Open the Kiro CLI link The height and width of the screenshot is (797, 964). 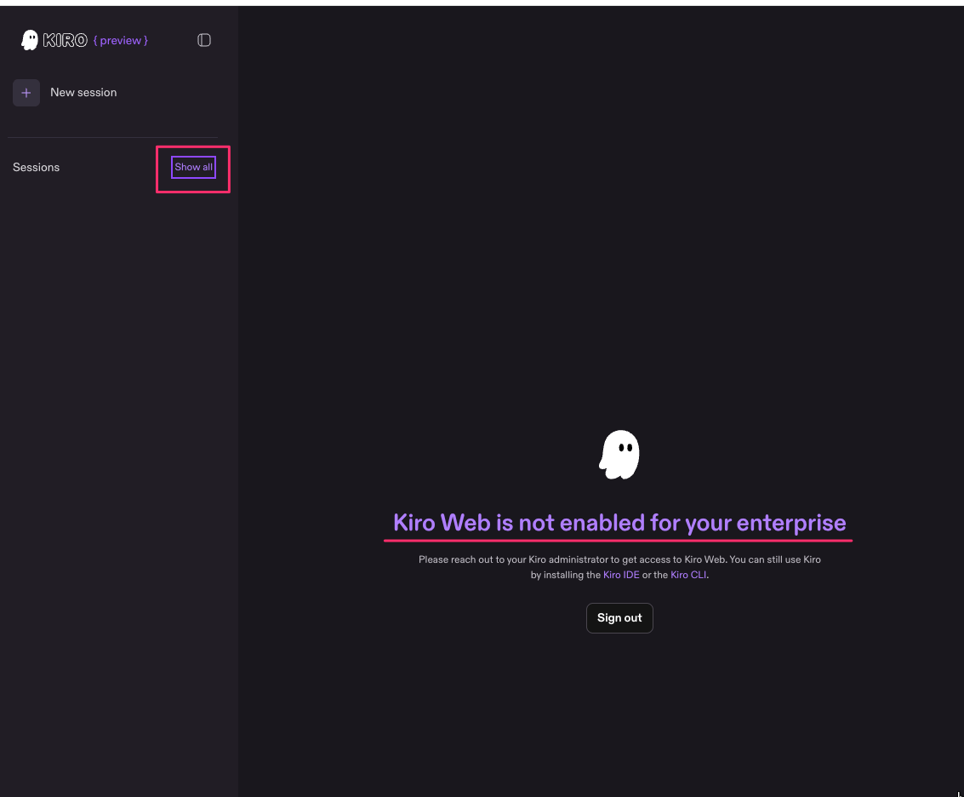(x=688, y=575)
